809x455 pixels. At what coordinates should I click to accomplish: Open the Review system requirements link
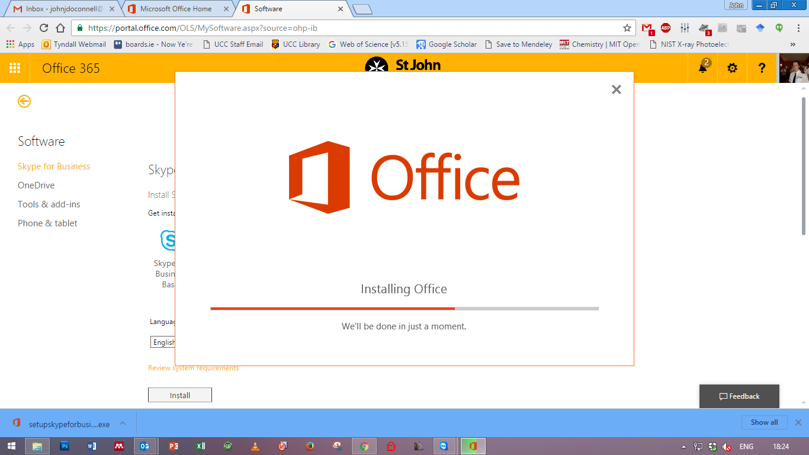pyautogui.click(x=194, y=368)
